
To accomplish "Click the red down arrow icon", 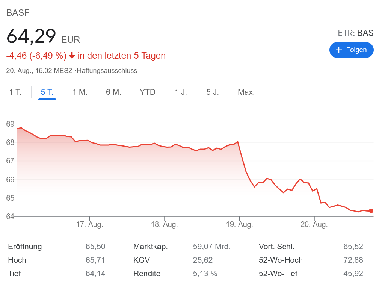I will (72, 56).
